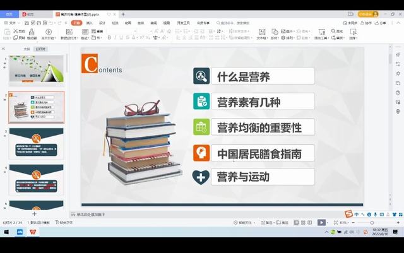Screen dimensions: 404x253
Task: Toggle Bold formatting in the ribbon
Action: pos(109,38)
